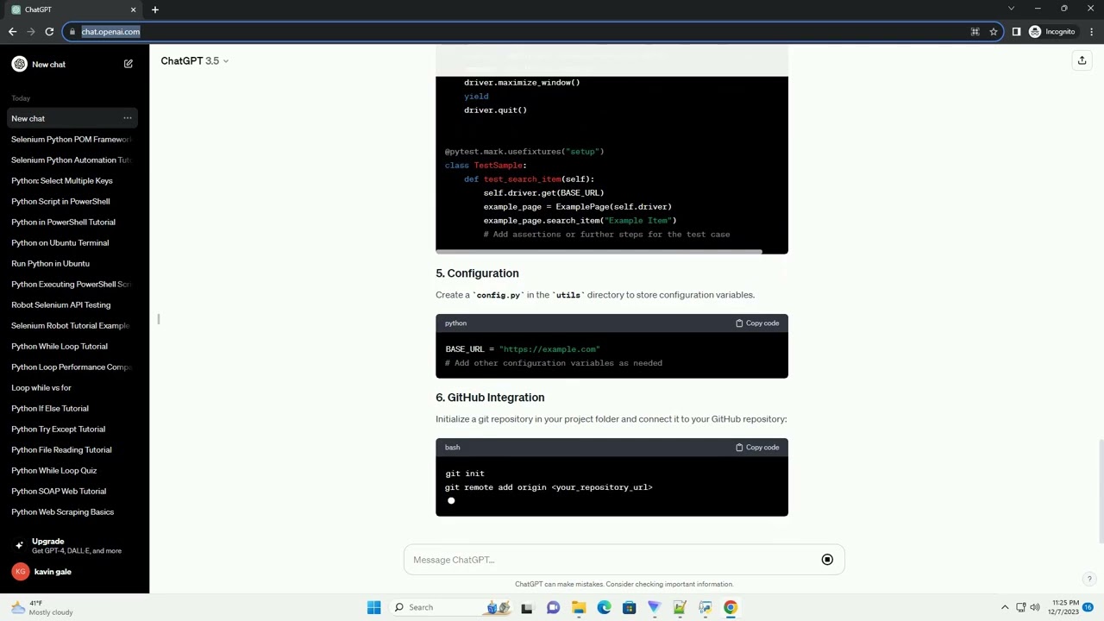Open the Python Loop Performance Comparison chat

72,367
